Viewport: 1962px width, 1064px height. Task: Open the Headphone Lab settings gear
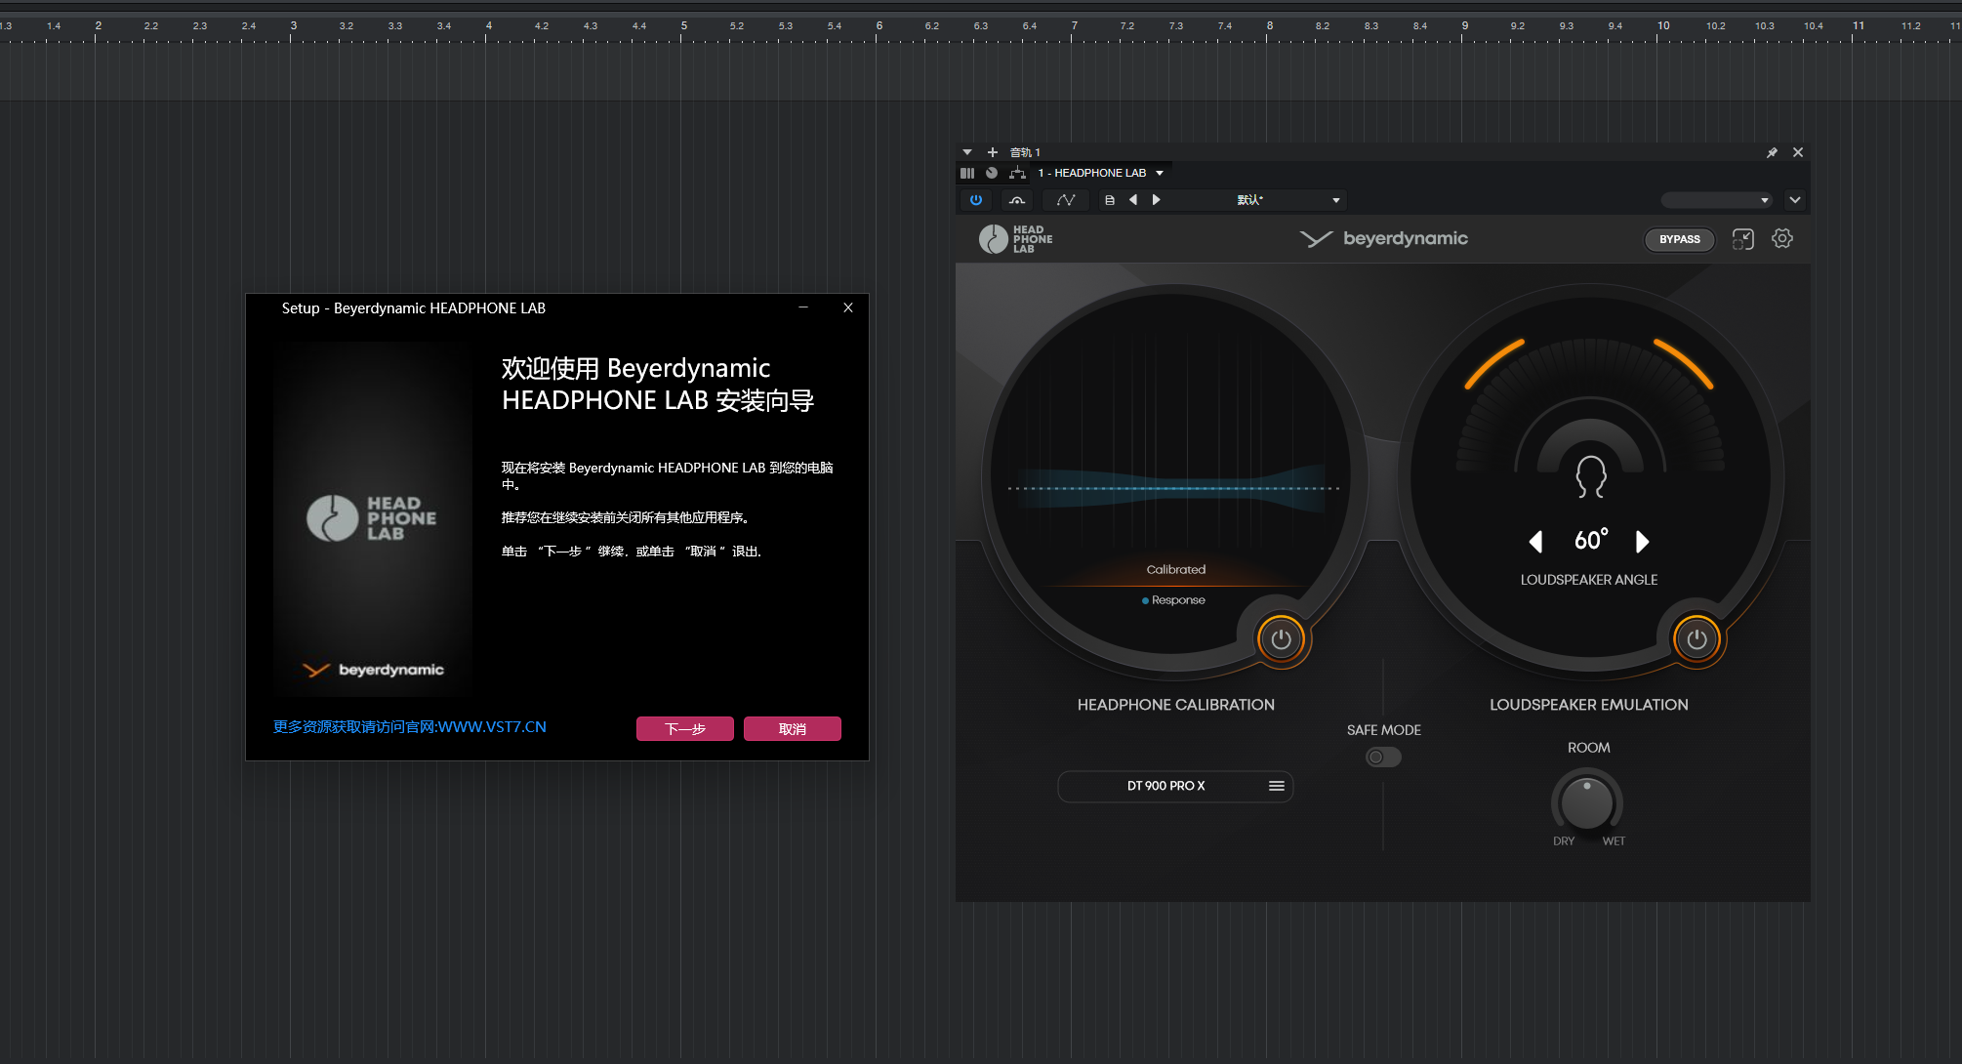click(x=1781, y=238)
